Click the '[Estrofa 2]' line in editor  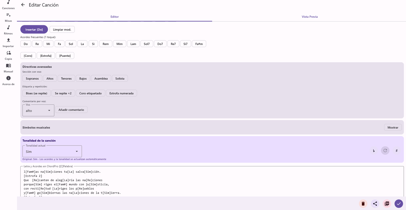[33, 176]
